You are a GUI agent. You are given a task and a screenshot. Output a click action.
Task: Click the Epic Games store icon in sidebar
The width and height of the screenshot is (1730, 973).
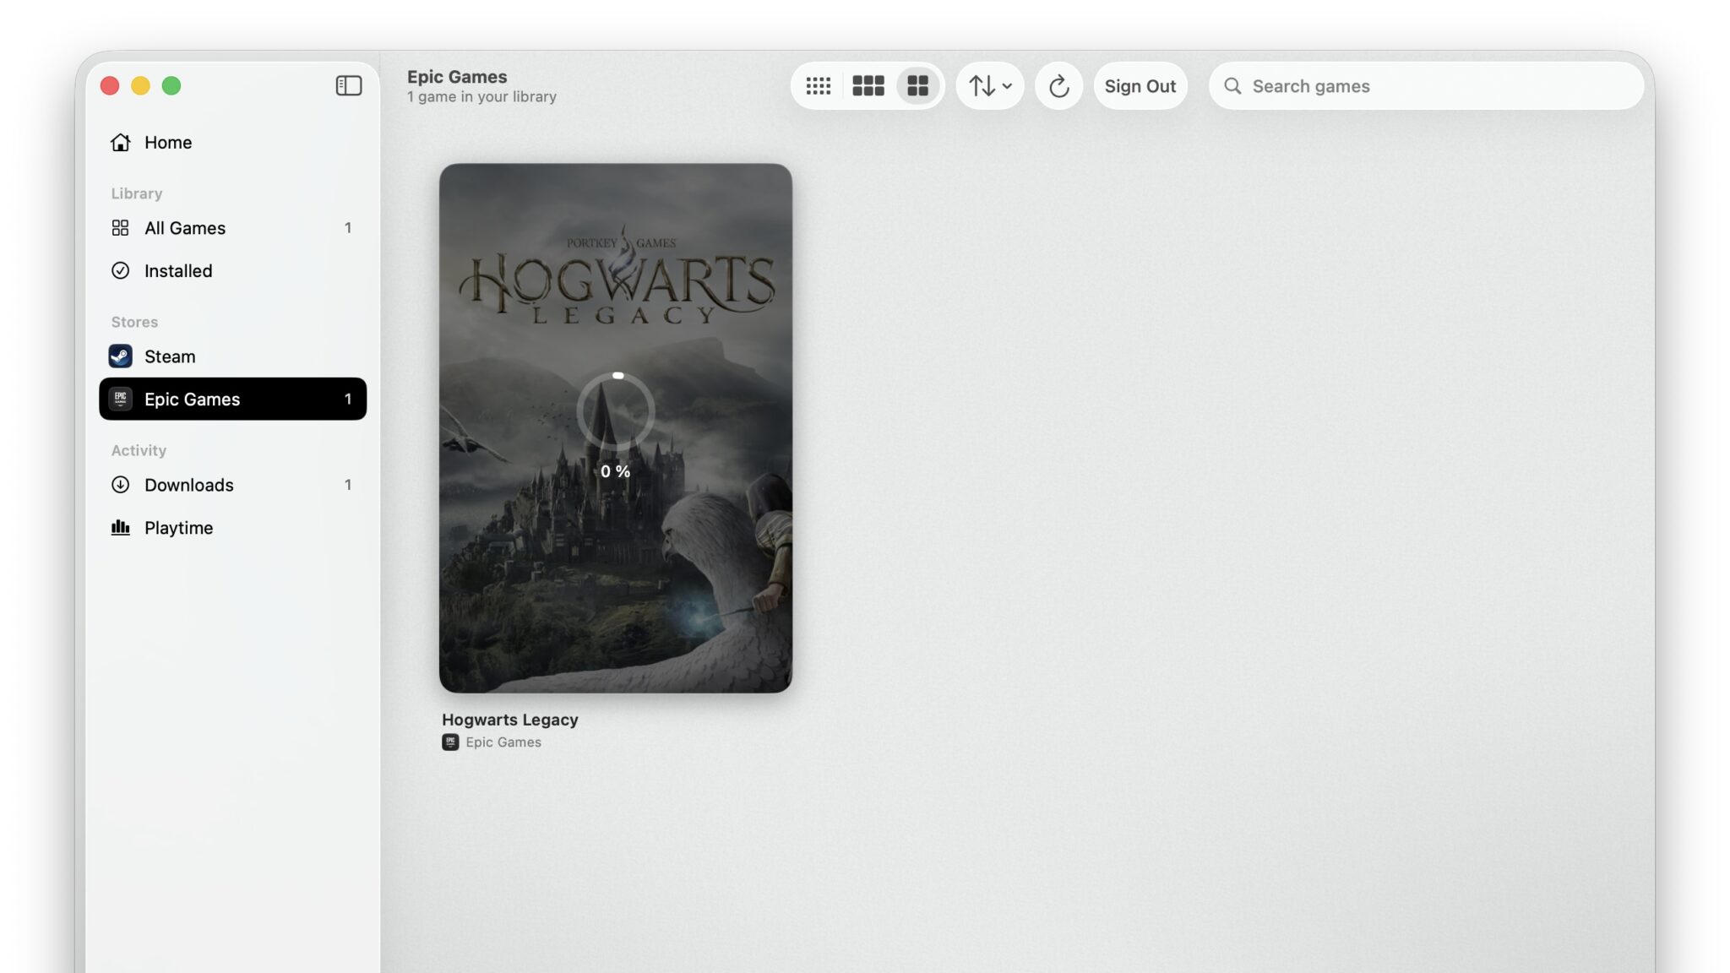(120, 399)
